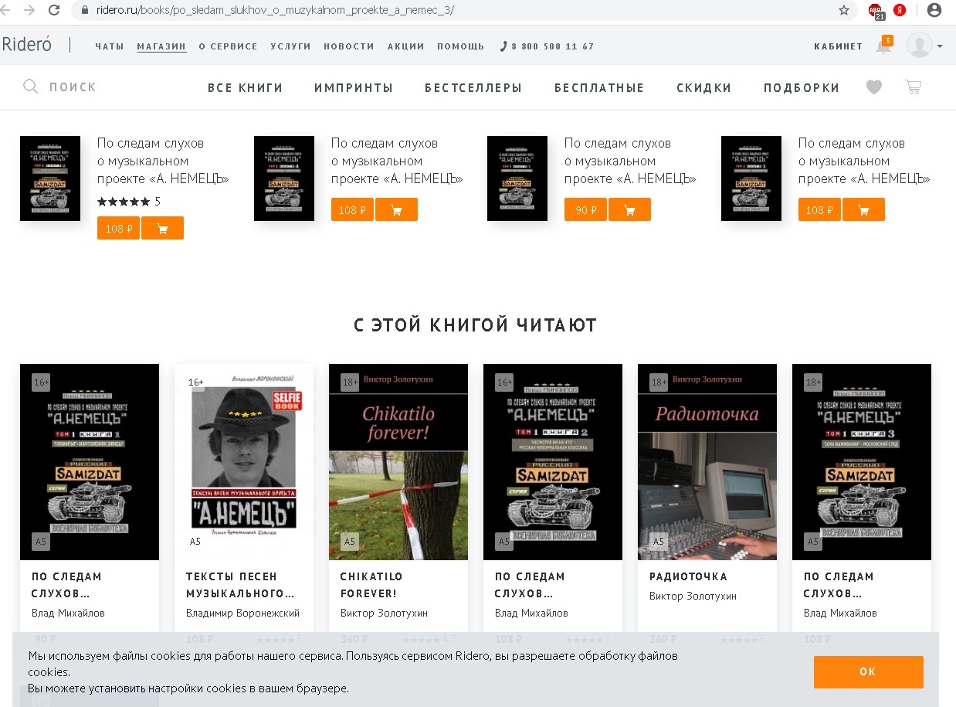Open author Виктор Золотухин under CHIKATILO FOREVER!
This screenshot has width=956, height=707.
384,613
